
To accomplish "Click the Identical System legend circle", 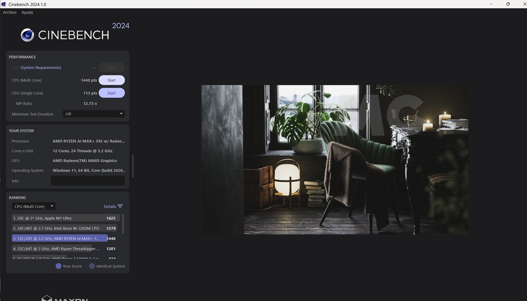I will (x=92, y=266).
